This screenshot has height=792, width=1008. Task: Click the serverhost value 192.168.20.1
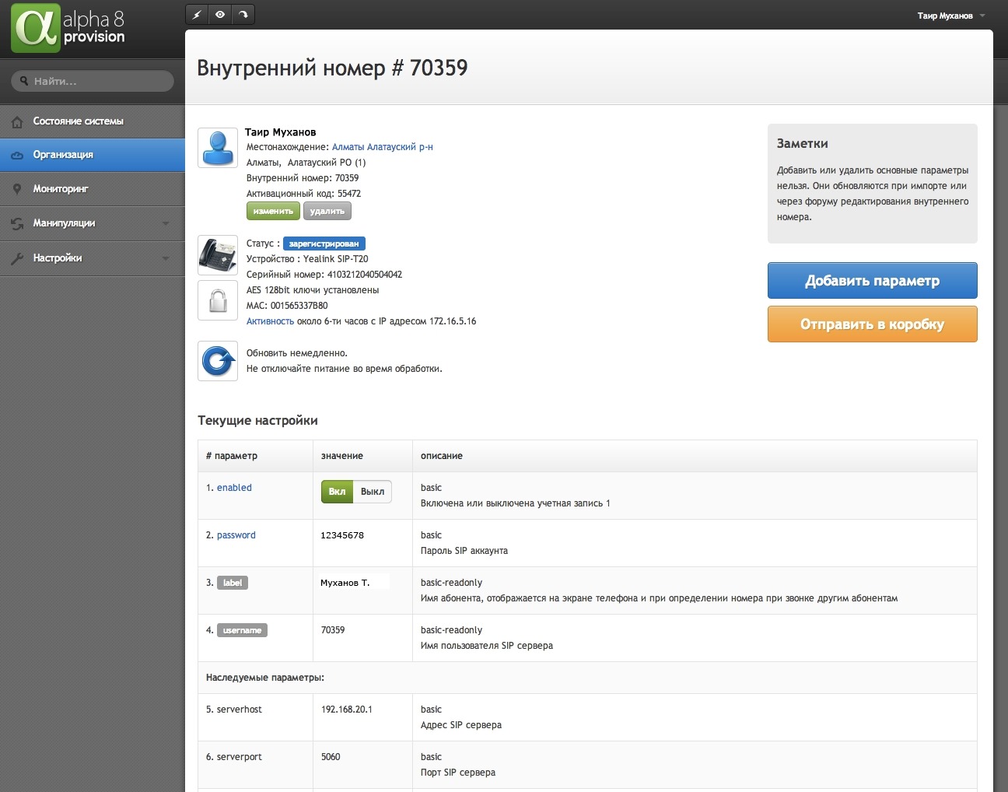click(x=347, y=710)
